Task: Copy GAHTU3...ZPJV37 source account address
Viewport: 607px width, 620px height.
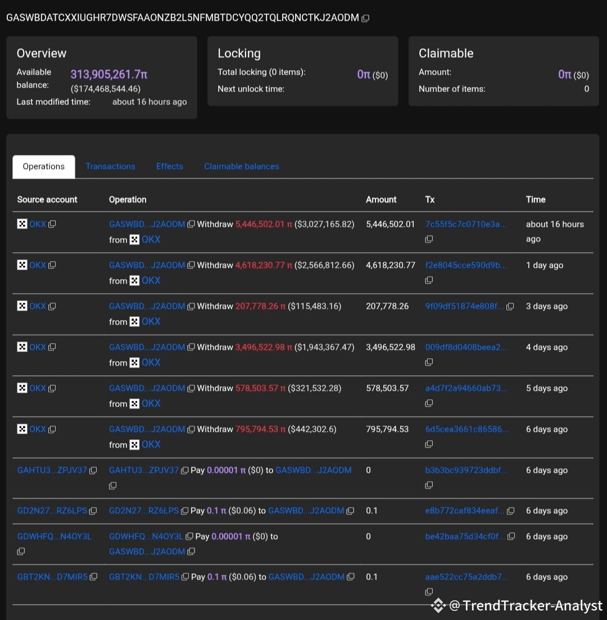Action: click(x=93, y=470)
